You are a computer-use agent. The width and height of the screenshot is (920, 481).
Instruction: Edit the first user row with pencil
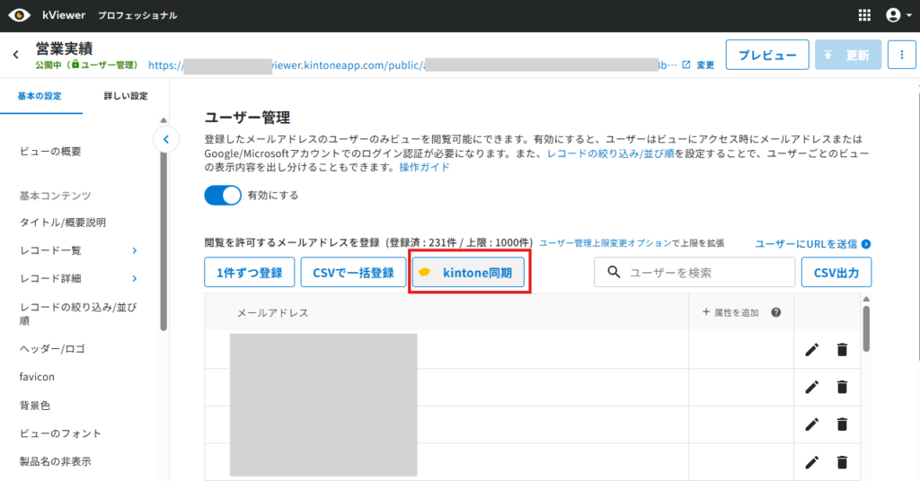pyautogui.click(x=812, y=350)
